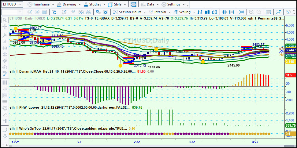Select the arrow pointer tool in left toolbar
Viewport: 297px width, 148px height.
coord(5,20)
